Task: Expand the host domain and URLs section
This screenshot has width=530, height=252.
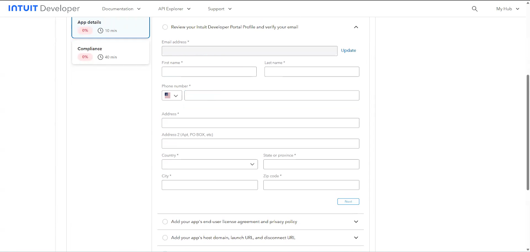Action: [x=356, y=238]
